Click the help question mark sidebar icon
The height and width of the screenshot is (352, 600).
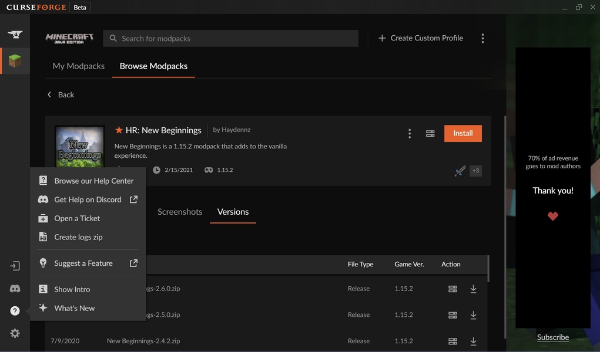15,311
